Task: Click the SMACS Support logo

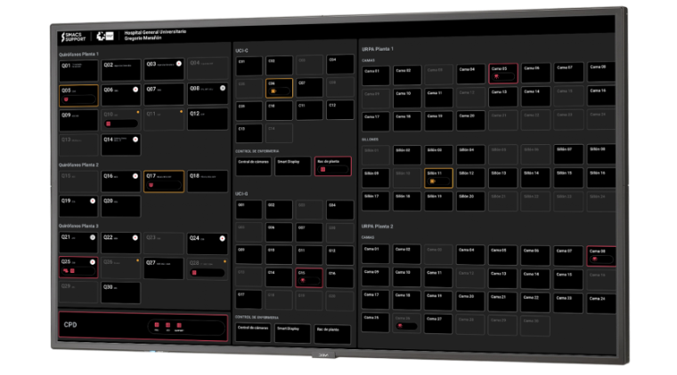Action: tap(75, 35)
